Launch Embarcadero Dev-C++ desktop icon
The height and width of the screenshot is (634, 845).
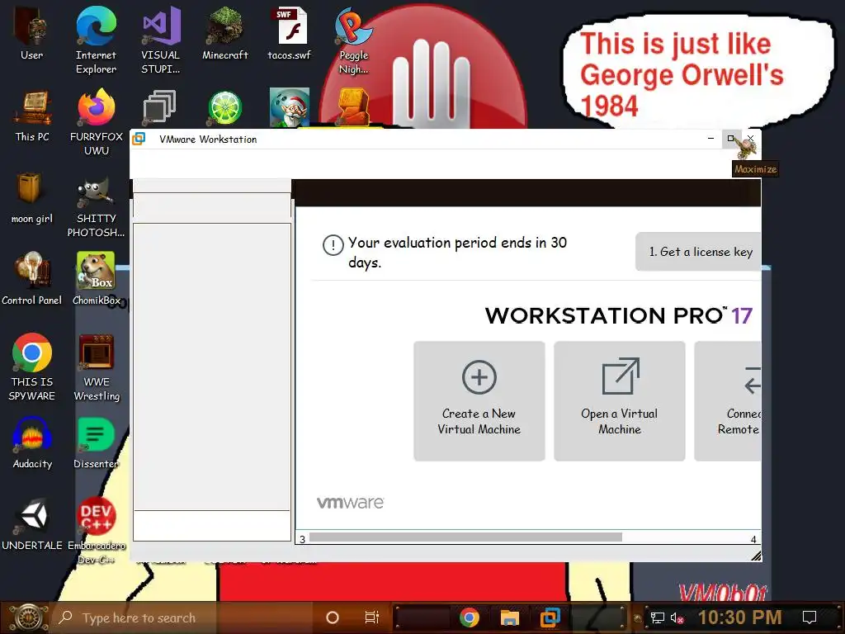(97, 532)
